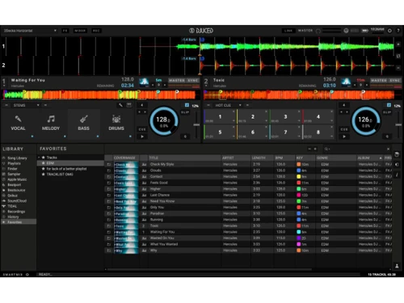This screenshot has width=404, height=303.
Task: Click the headphones icon in top bar
Action: [x=346, y=31]
